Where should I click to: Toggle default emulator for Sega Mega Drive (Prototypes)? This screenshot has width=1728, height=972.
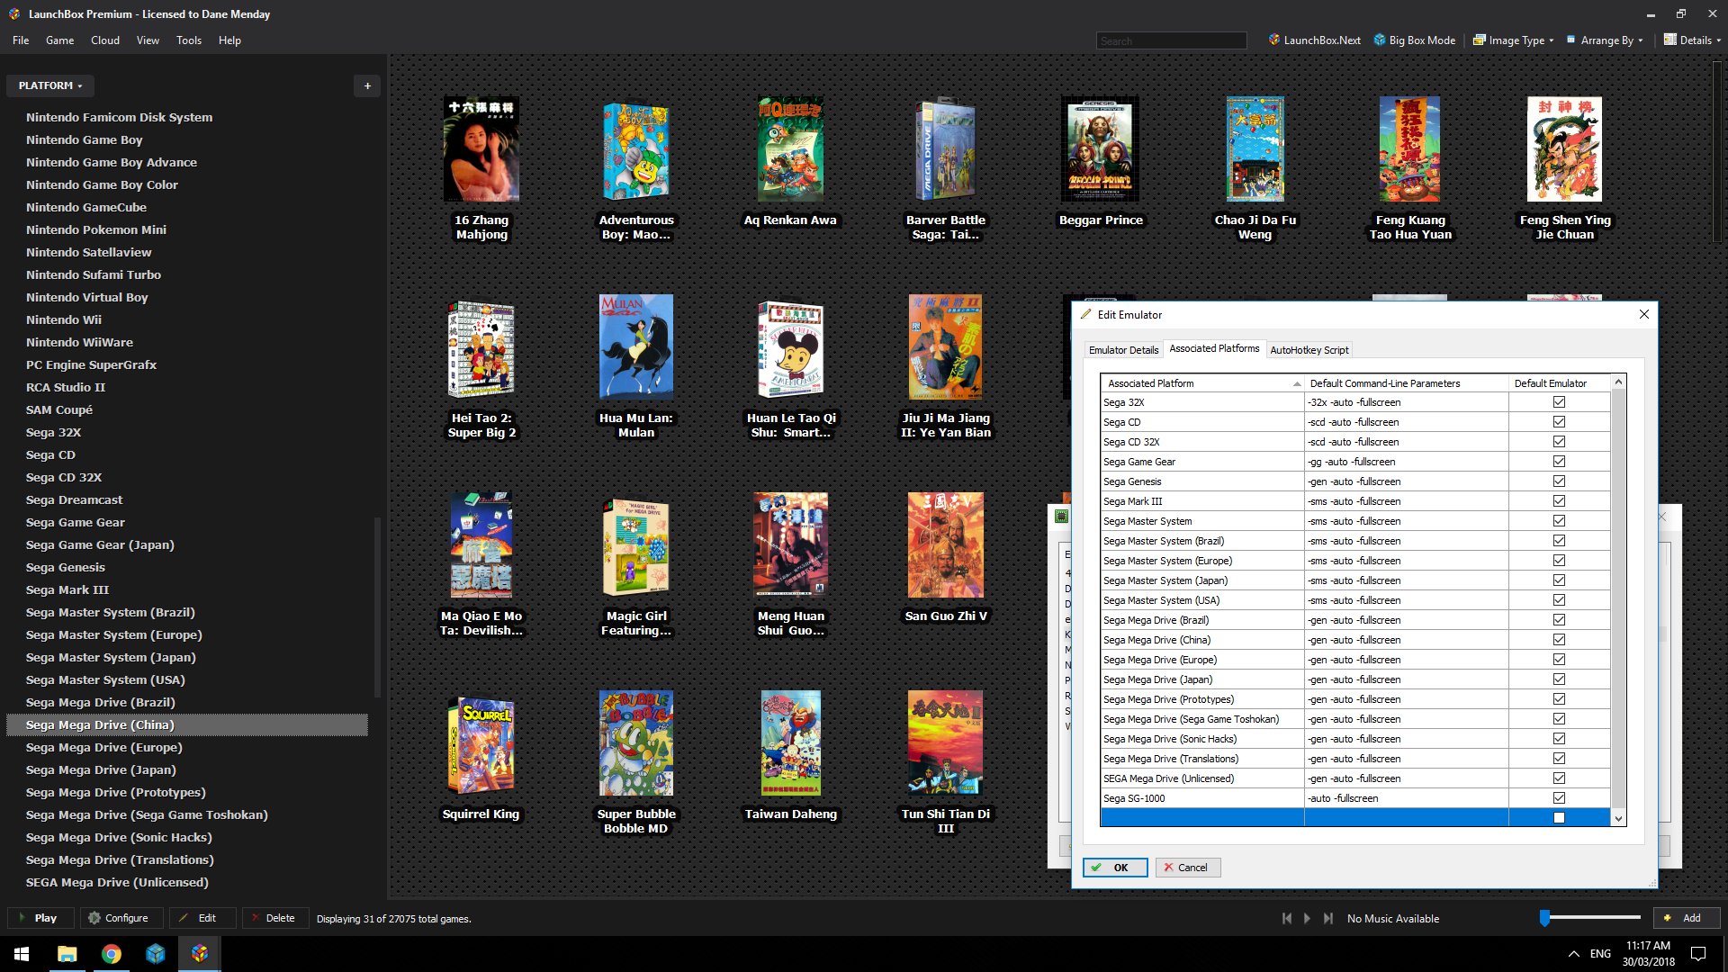click(x=1559, y=699)
